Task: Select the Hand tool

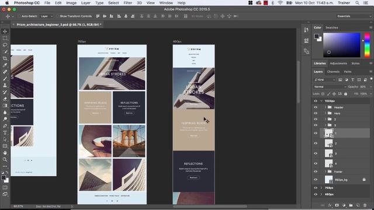Action: [5, 153]
